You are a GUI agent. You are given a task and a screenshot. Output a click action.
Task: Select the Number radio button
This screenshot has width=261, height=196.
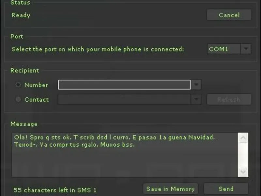[x=18, y=85]
